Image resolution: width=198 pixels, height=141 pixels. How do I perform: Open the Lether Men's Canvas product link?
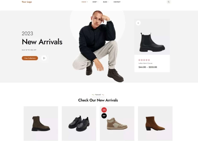point(145,63)
